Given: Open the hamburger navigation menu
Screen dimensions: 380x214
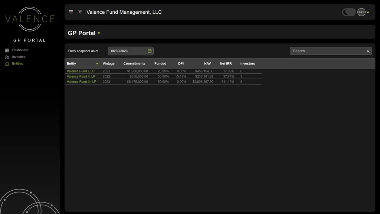Looking at the screenshot, I should [x=71, y=12].
